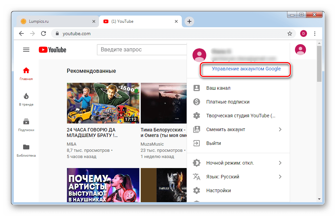Click the Ваш канал person icon
This screenshot has width=336, height=216.
tap(197, 88)
